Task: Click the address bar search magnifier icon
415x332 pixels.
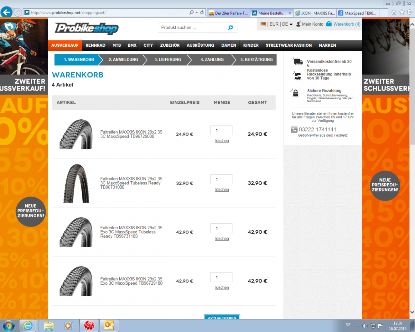Action: [x=191, y=12]
